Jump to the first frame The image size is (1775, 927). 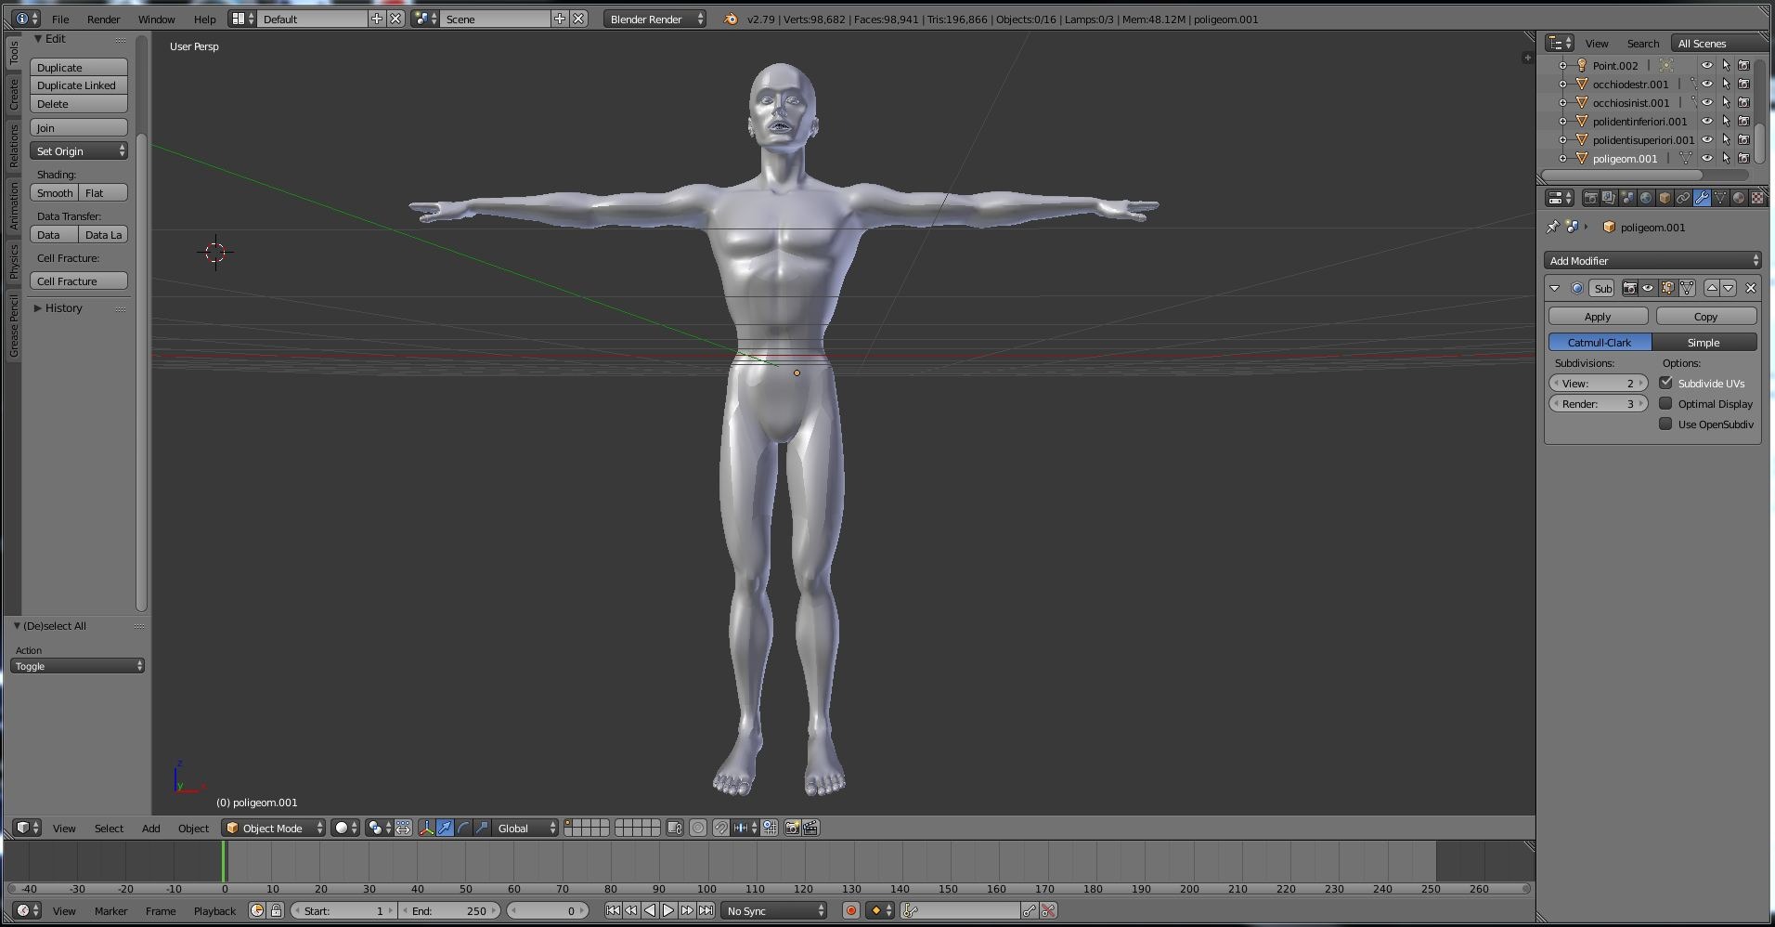click(x=613, y=910)
